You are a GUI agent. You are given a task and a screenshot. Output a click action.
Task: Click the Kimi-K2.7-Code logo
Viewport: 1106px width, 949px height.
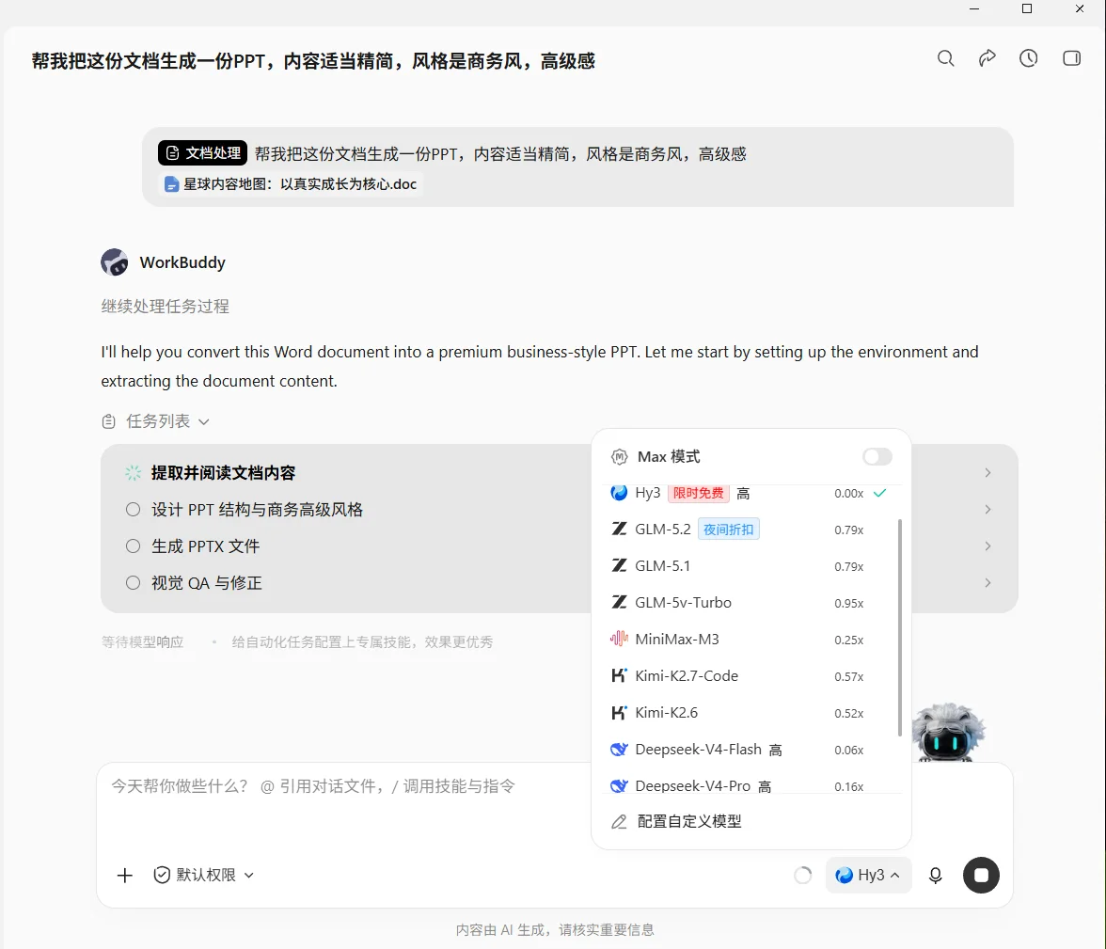pyautogui.click(x=619, y=676)
